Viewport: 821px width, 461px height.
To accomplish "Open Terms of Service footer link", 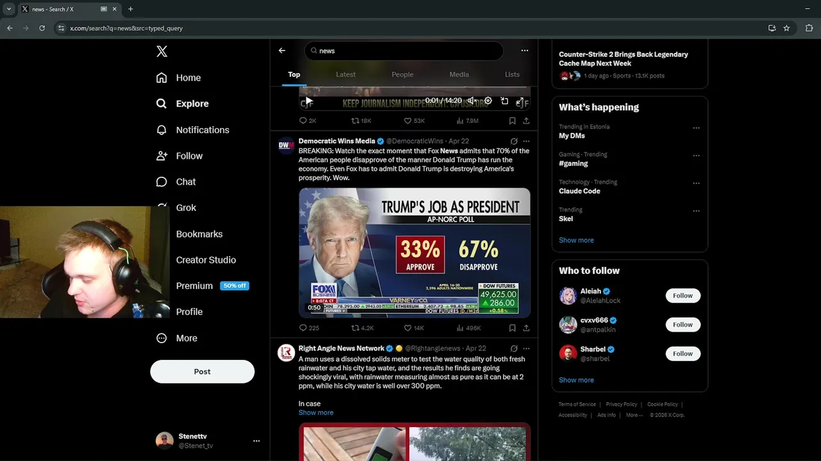I will tap(577, 405).
